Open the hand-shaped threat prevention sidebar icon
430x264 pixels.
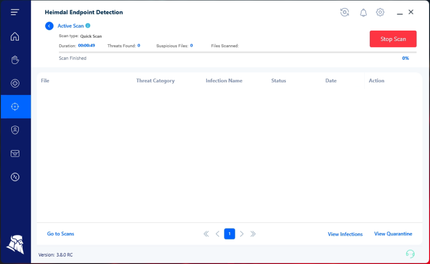[15, 60]
